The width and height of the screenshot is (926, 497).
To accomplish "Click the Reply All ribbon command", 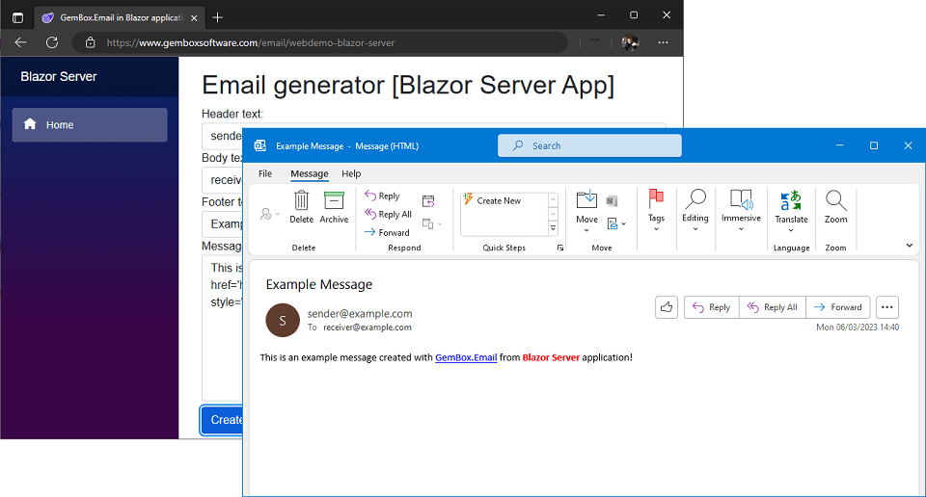I will point(387,214).
